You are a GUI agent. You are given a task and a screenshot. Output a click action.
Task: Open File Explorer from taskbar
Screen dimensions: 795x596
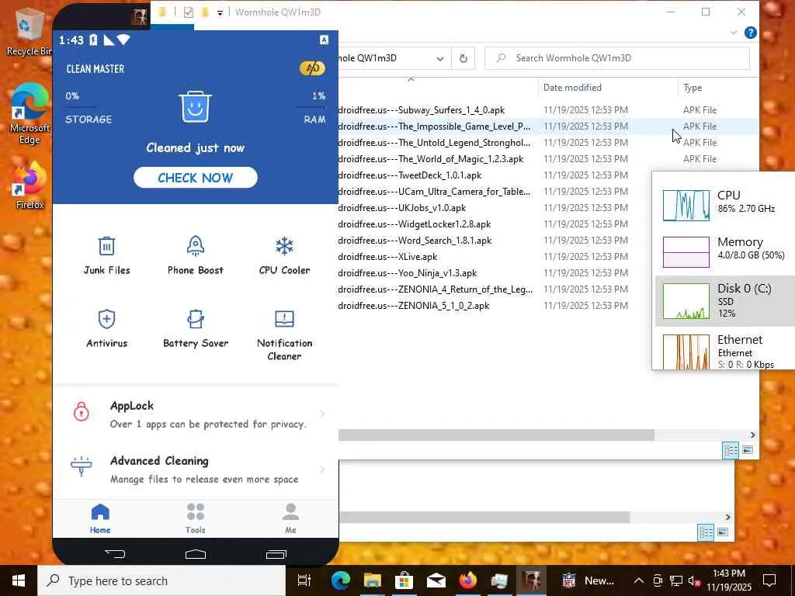(x=372, y=580)
